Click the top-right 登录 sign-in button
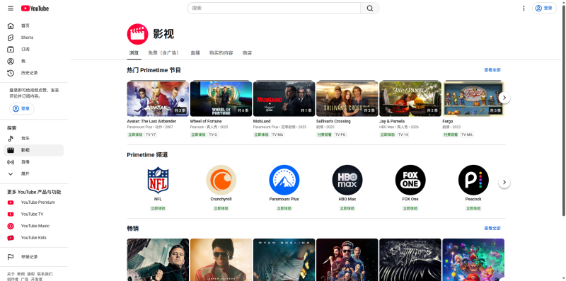Image resolution: width=566 pixels, height=281 pixels. pyautogui.click(x=544, y=8)
